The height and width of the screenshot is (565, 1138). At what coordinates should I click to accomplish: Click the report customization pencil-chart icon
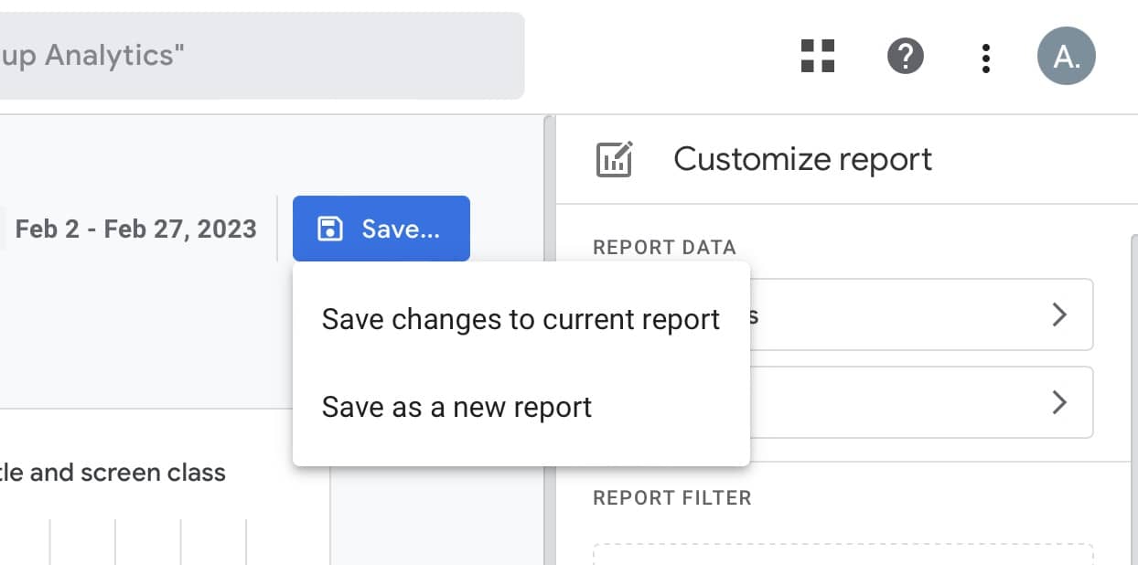[x=615, y=158]
